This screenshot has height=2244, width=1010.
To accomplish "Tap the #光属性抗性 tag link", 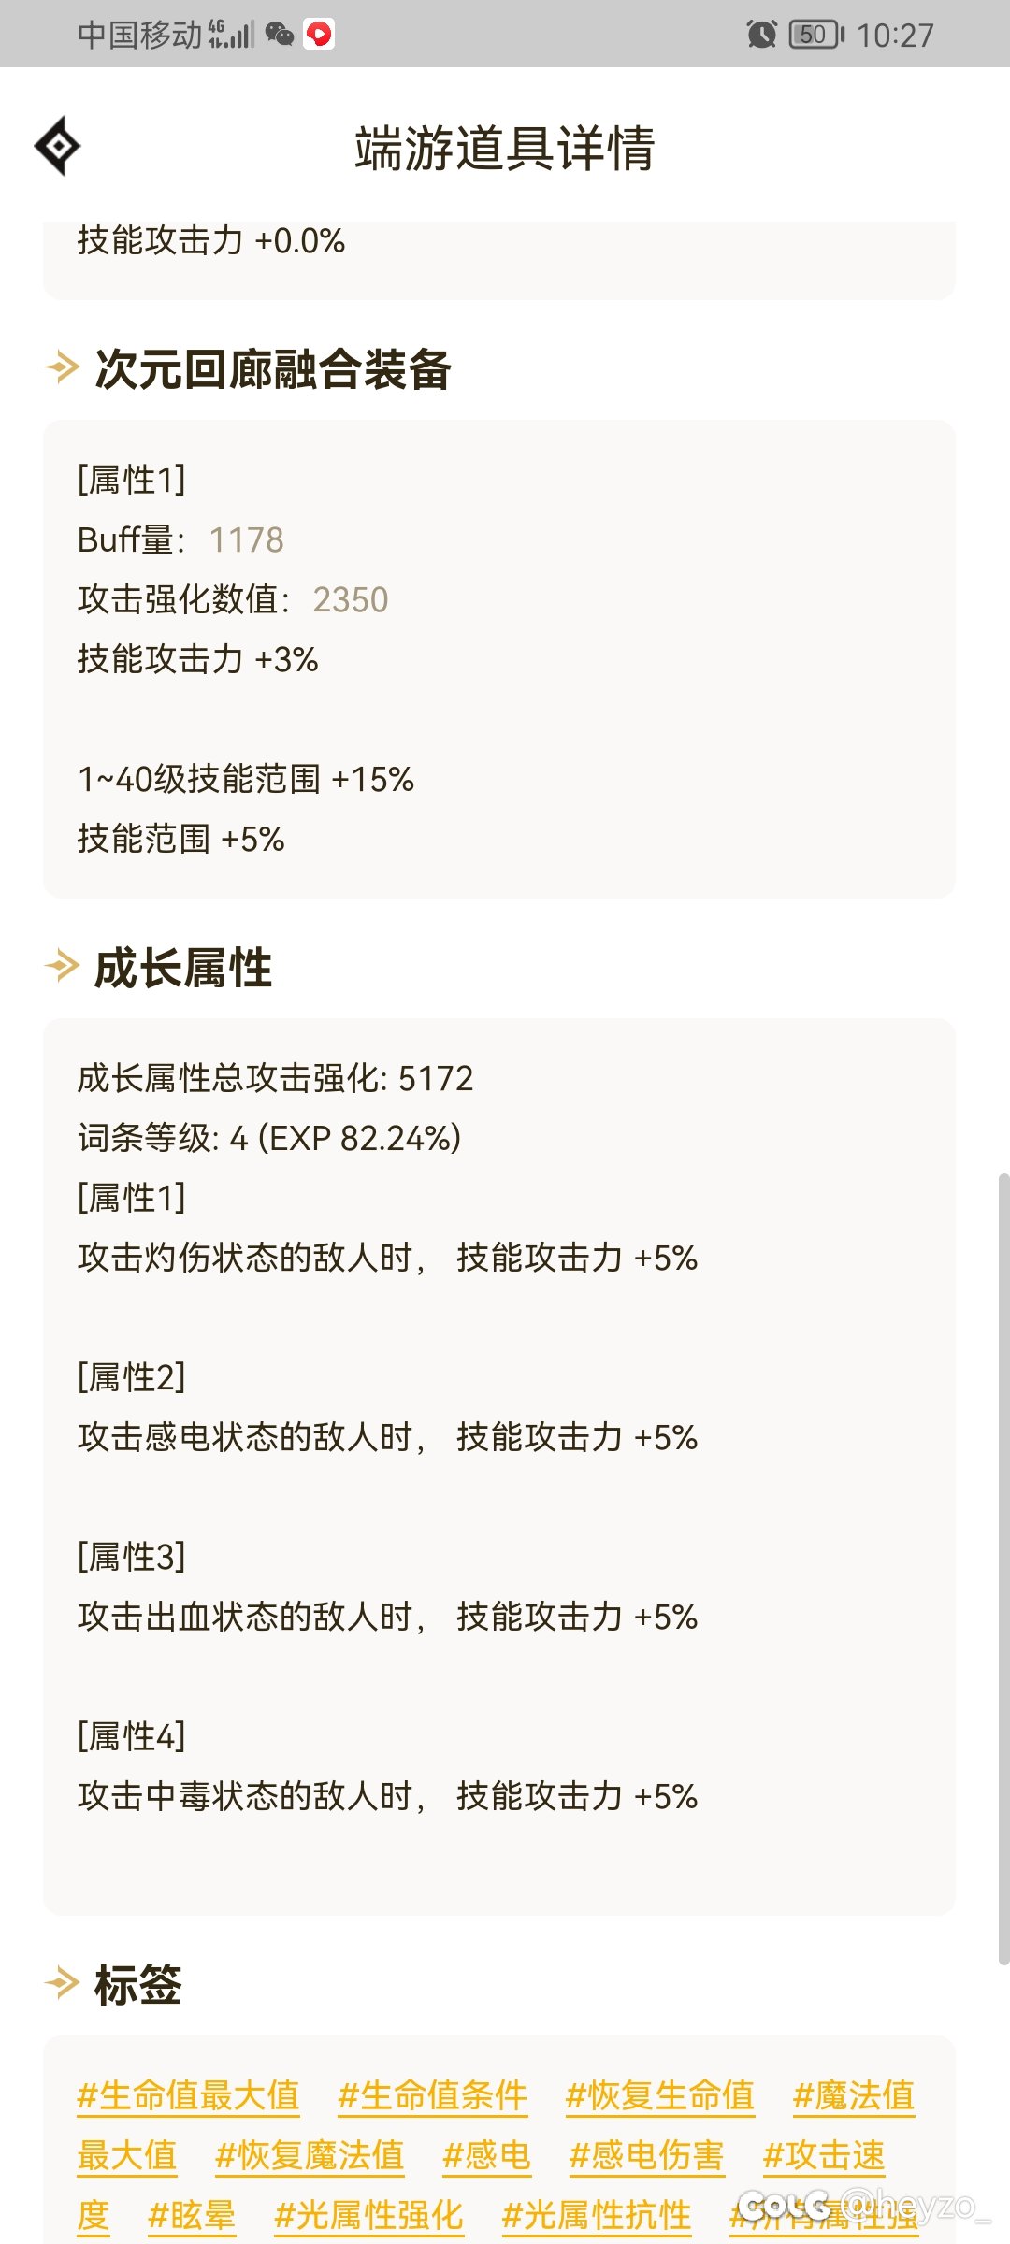I will point(597,2215).
